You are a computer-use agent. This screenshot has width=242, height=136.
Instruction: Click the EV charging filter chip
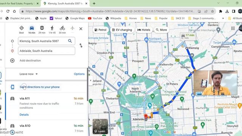tap(122, 30)
